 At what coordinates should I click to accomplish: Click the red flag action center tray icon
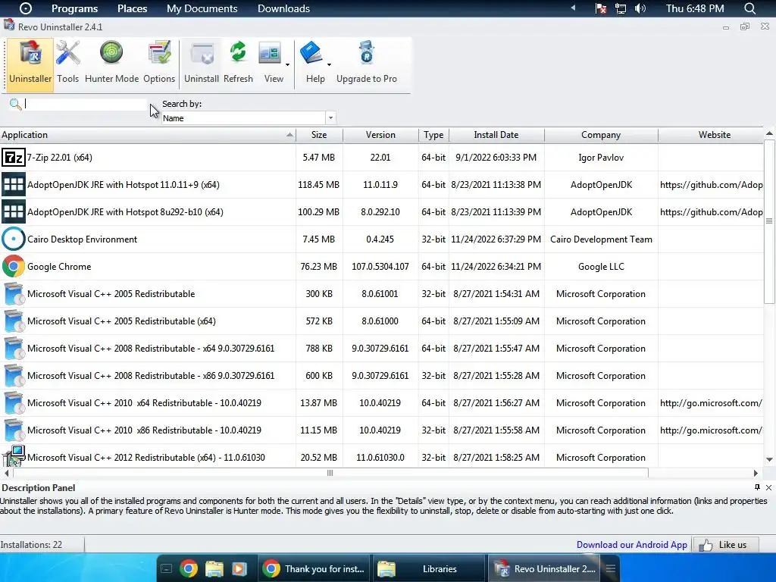(600, 8)
